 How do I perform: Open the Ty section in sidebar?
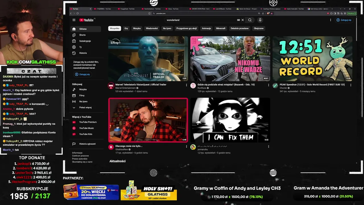point(86,47)
